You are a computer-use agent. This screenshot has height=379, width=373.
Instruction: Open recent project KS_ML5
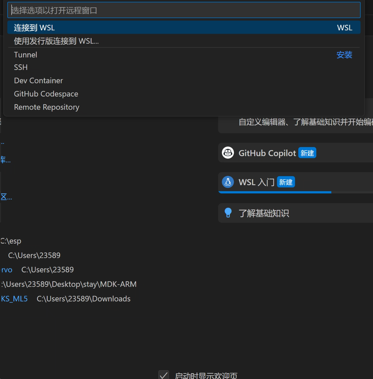click(x=14, y=299)
